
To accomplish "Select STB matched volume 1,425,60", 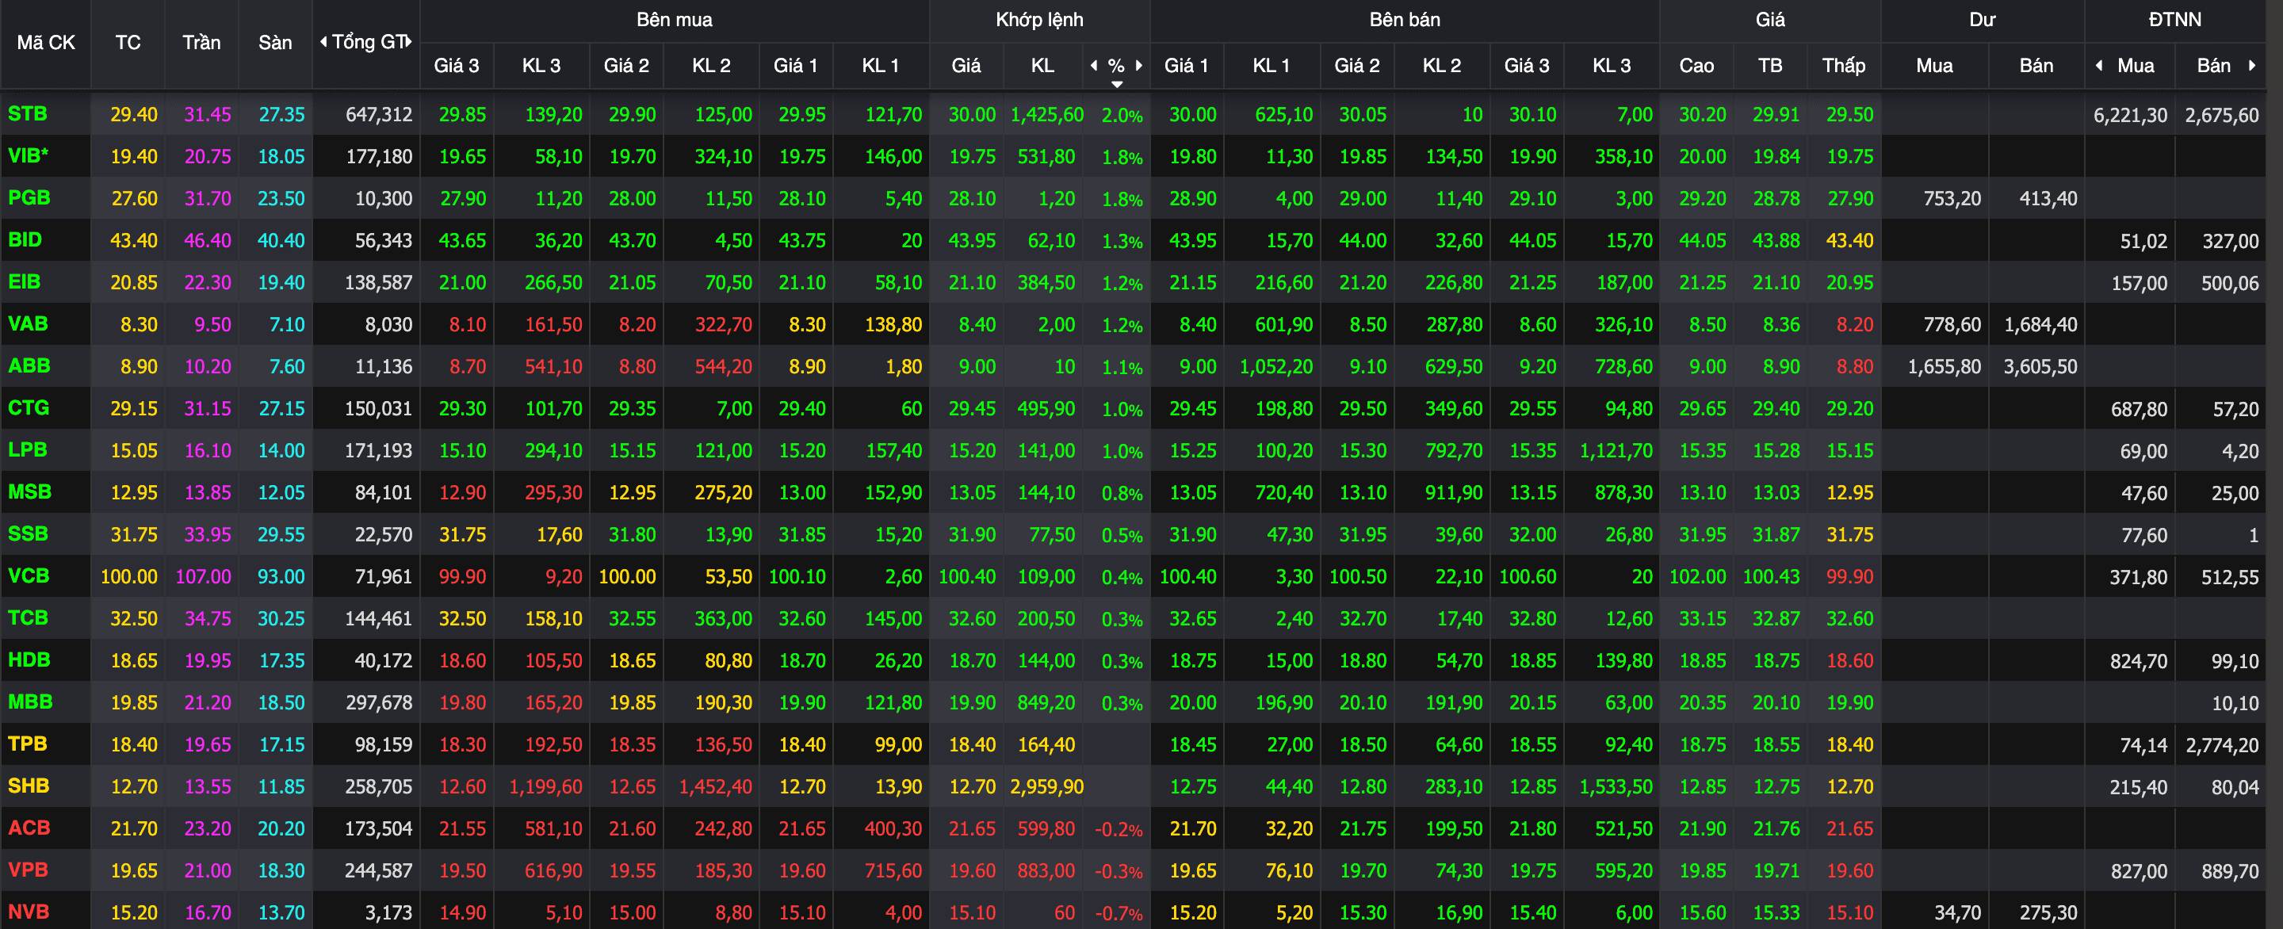I will tap(1046, 114).
